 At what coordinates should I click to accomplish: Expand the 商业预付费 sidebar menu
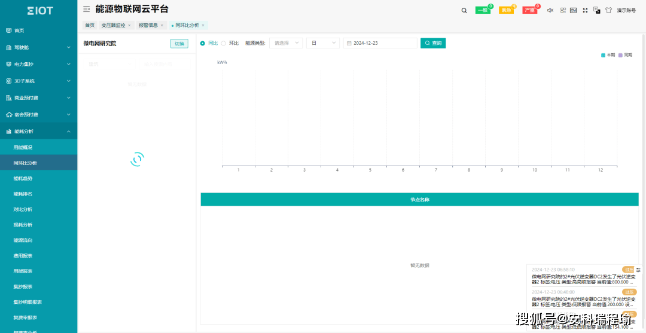pyautogui.click(x=39, y=98)
